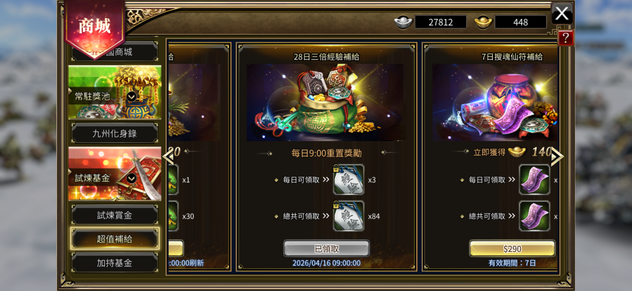Expand the 試煉基金 banner chevron
Image resolution: width=632 pixels, height=291 pixels.
pyautogui.click(x=131, y=178)
